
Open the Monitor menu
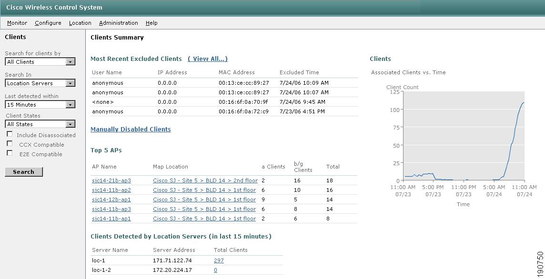click(x=17, y=23)
